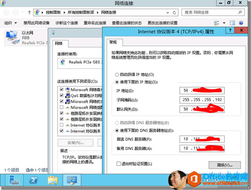Refresh the Network Connections address bar
The image size is (251, 190).
174,13
